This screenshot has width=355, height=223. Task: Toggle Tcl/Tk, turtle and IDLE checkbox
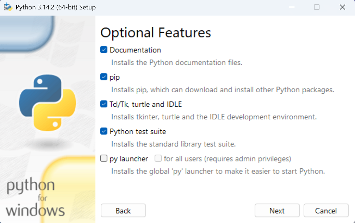pyautogui.click(x=104, y=104)
